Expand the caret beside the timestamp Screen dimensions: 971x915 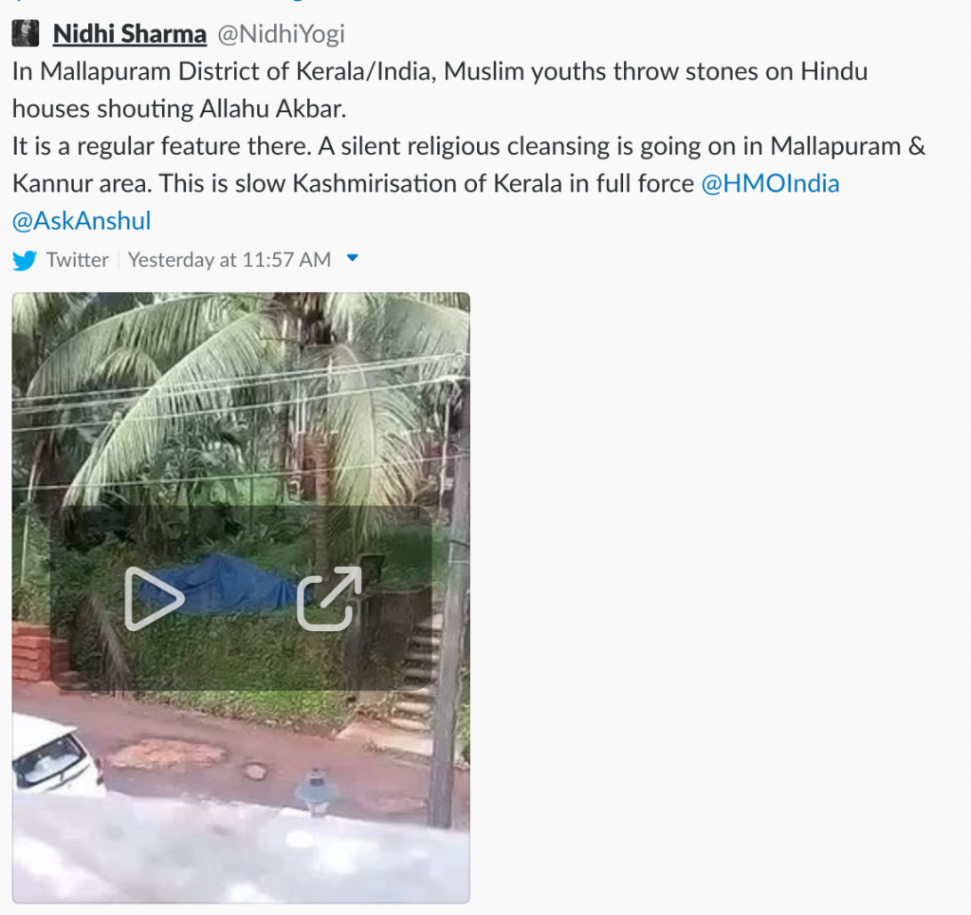[353, 258]
